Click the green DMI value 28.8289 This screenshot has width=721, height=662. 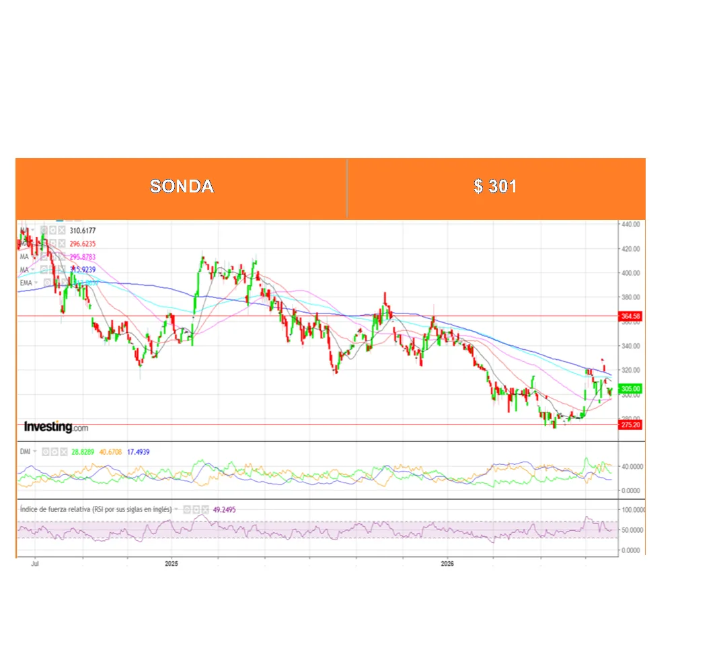tap(83, 451)
